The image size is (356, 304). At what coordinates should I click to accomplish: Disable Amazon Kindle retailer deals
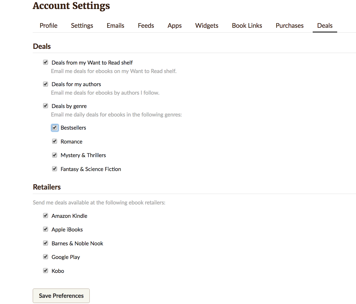click(x=46, y=216)
